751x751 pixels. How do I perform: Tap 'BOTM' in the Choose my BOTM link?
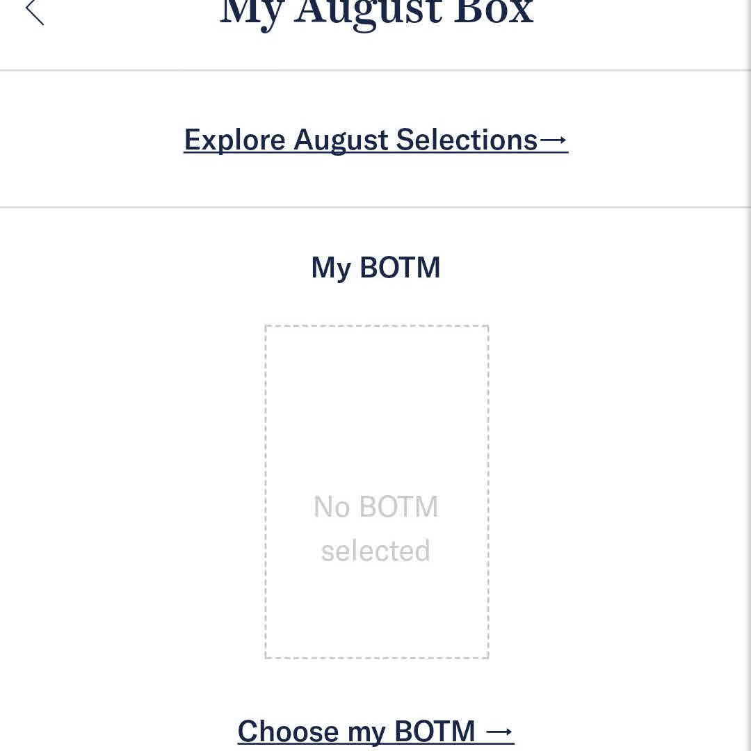[x=435, y=732]
